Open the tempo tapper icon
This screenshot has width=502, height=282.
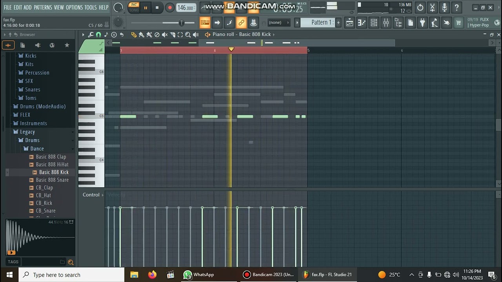[435, 23]
